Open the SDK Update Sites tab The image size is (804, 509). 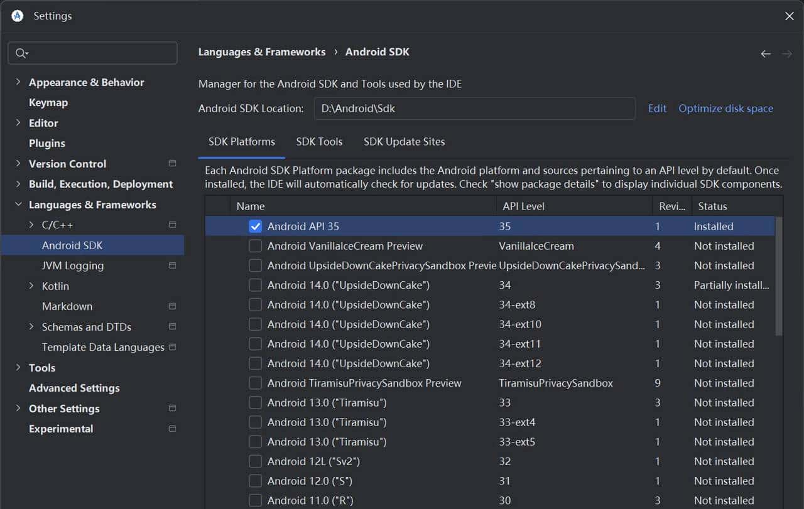click(404, 142)
